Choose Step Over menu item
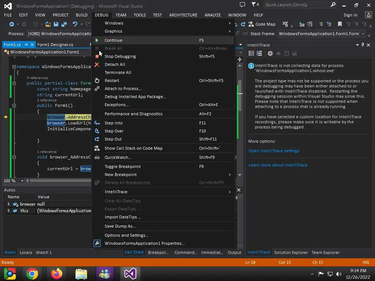The height and width of the screenshot is (281, 375). (x=163, y=131)
